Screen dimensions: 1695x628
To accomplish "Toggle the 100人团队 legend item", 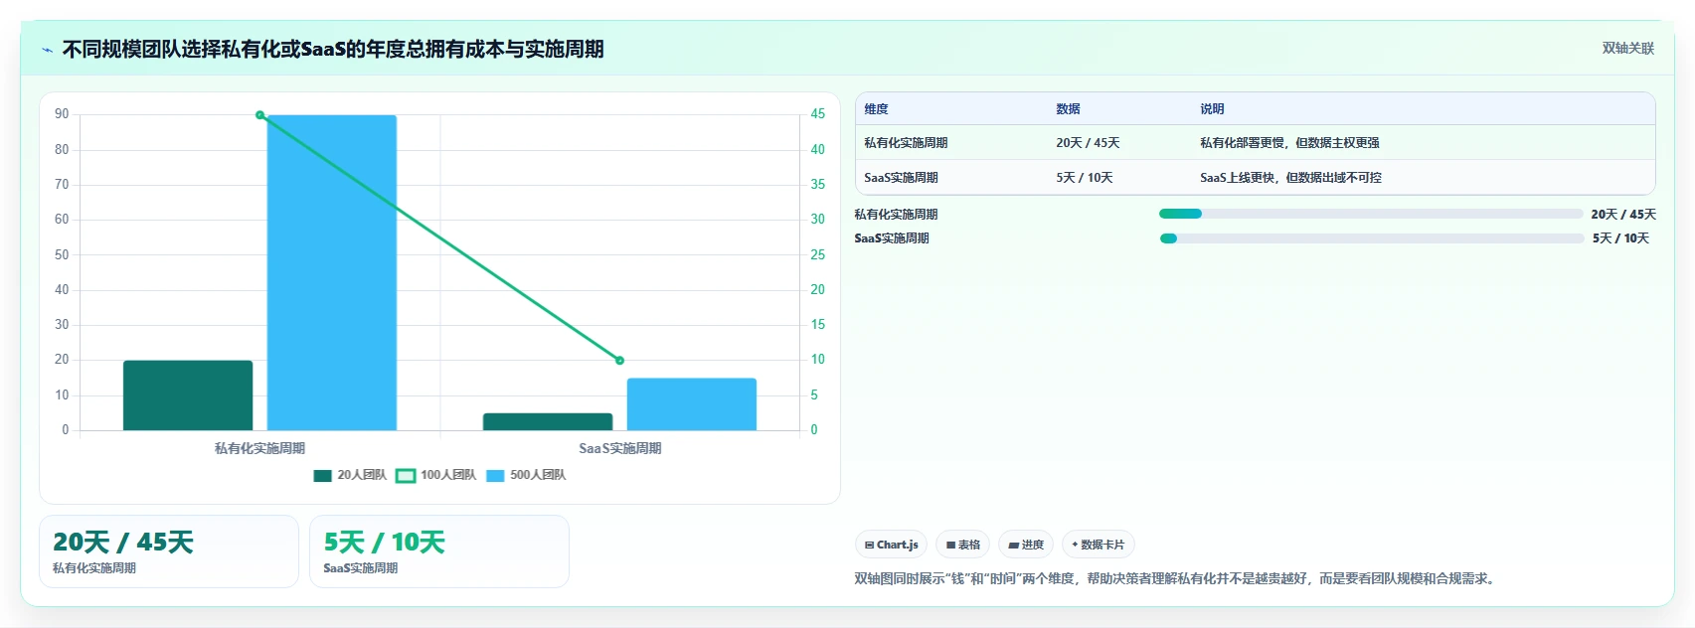I will pos(436,475).
